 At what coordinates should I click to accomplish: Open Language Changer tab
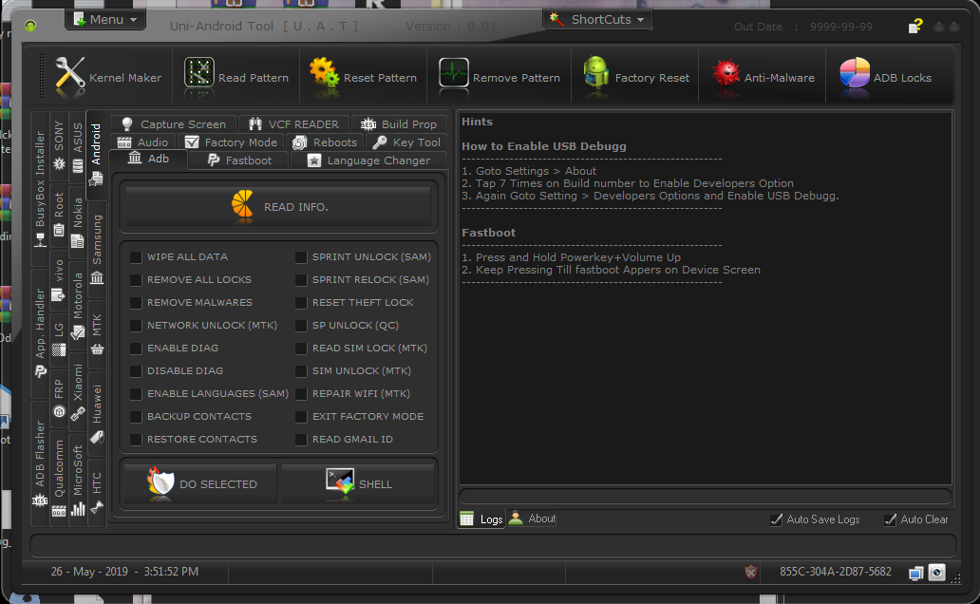click(368, 160)
